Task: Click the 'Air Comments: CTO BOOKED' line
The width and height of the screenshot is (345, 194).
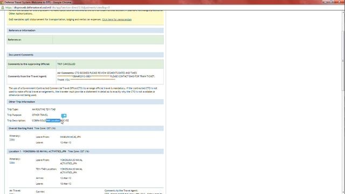Action: tap(97, 73)
